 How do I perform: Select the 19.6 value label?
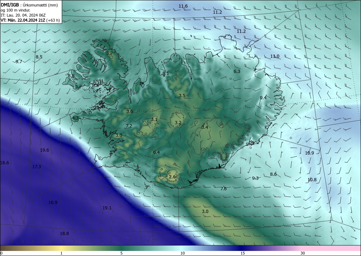[44, 150]
